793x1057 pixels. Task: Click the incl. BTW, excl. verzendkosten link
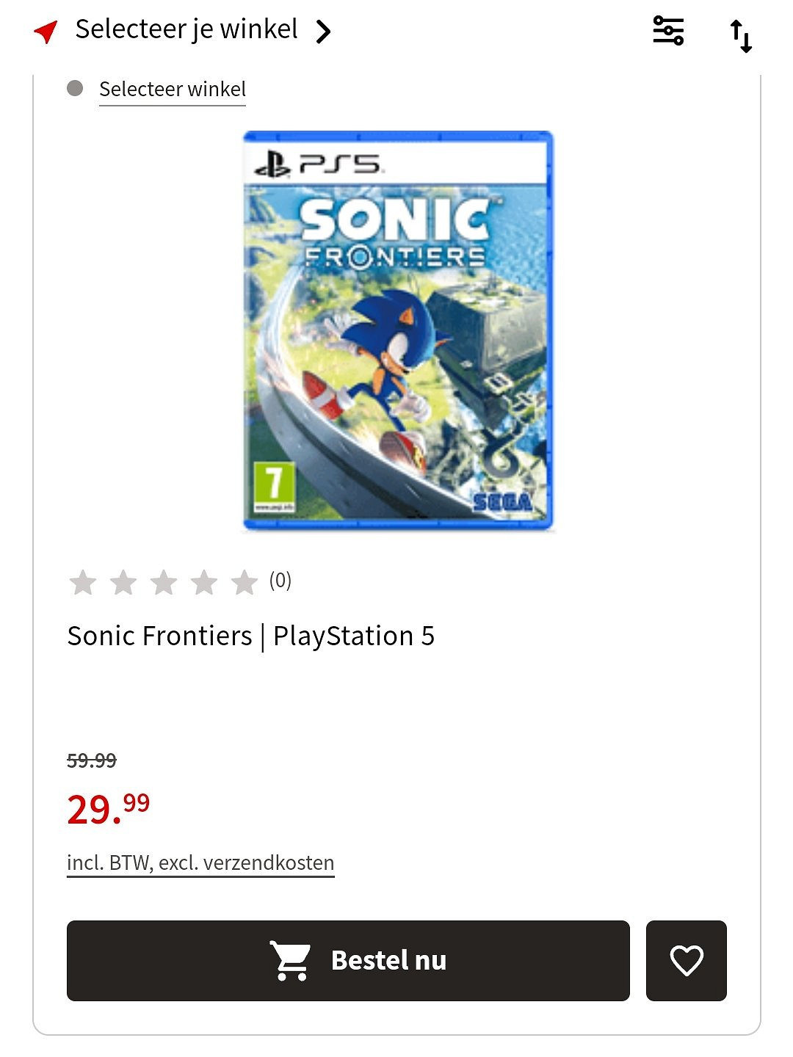click(200, 863)
